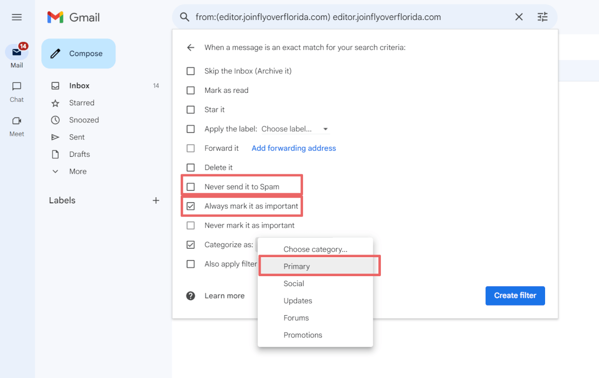Screen dimensions: 599x378
Task: Check Skip the Inbox (Archive it)
Action: click(191, 71)
